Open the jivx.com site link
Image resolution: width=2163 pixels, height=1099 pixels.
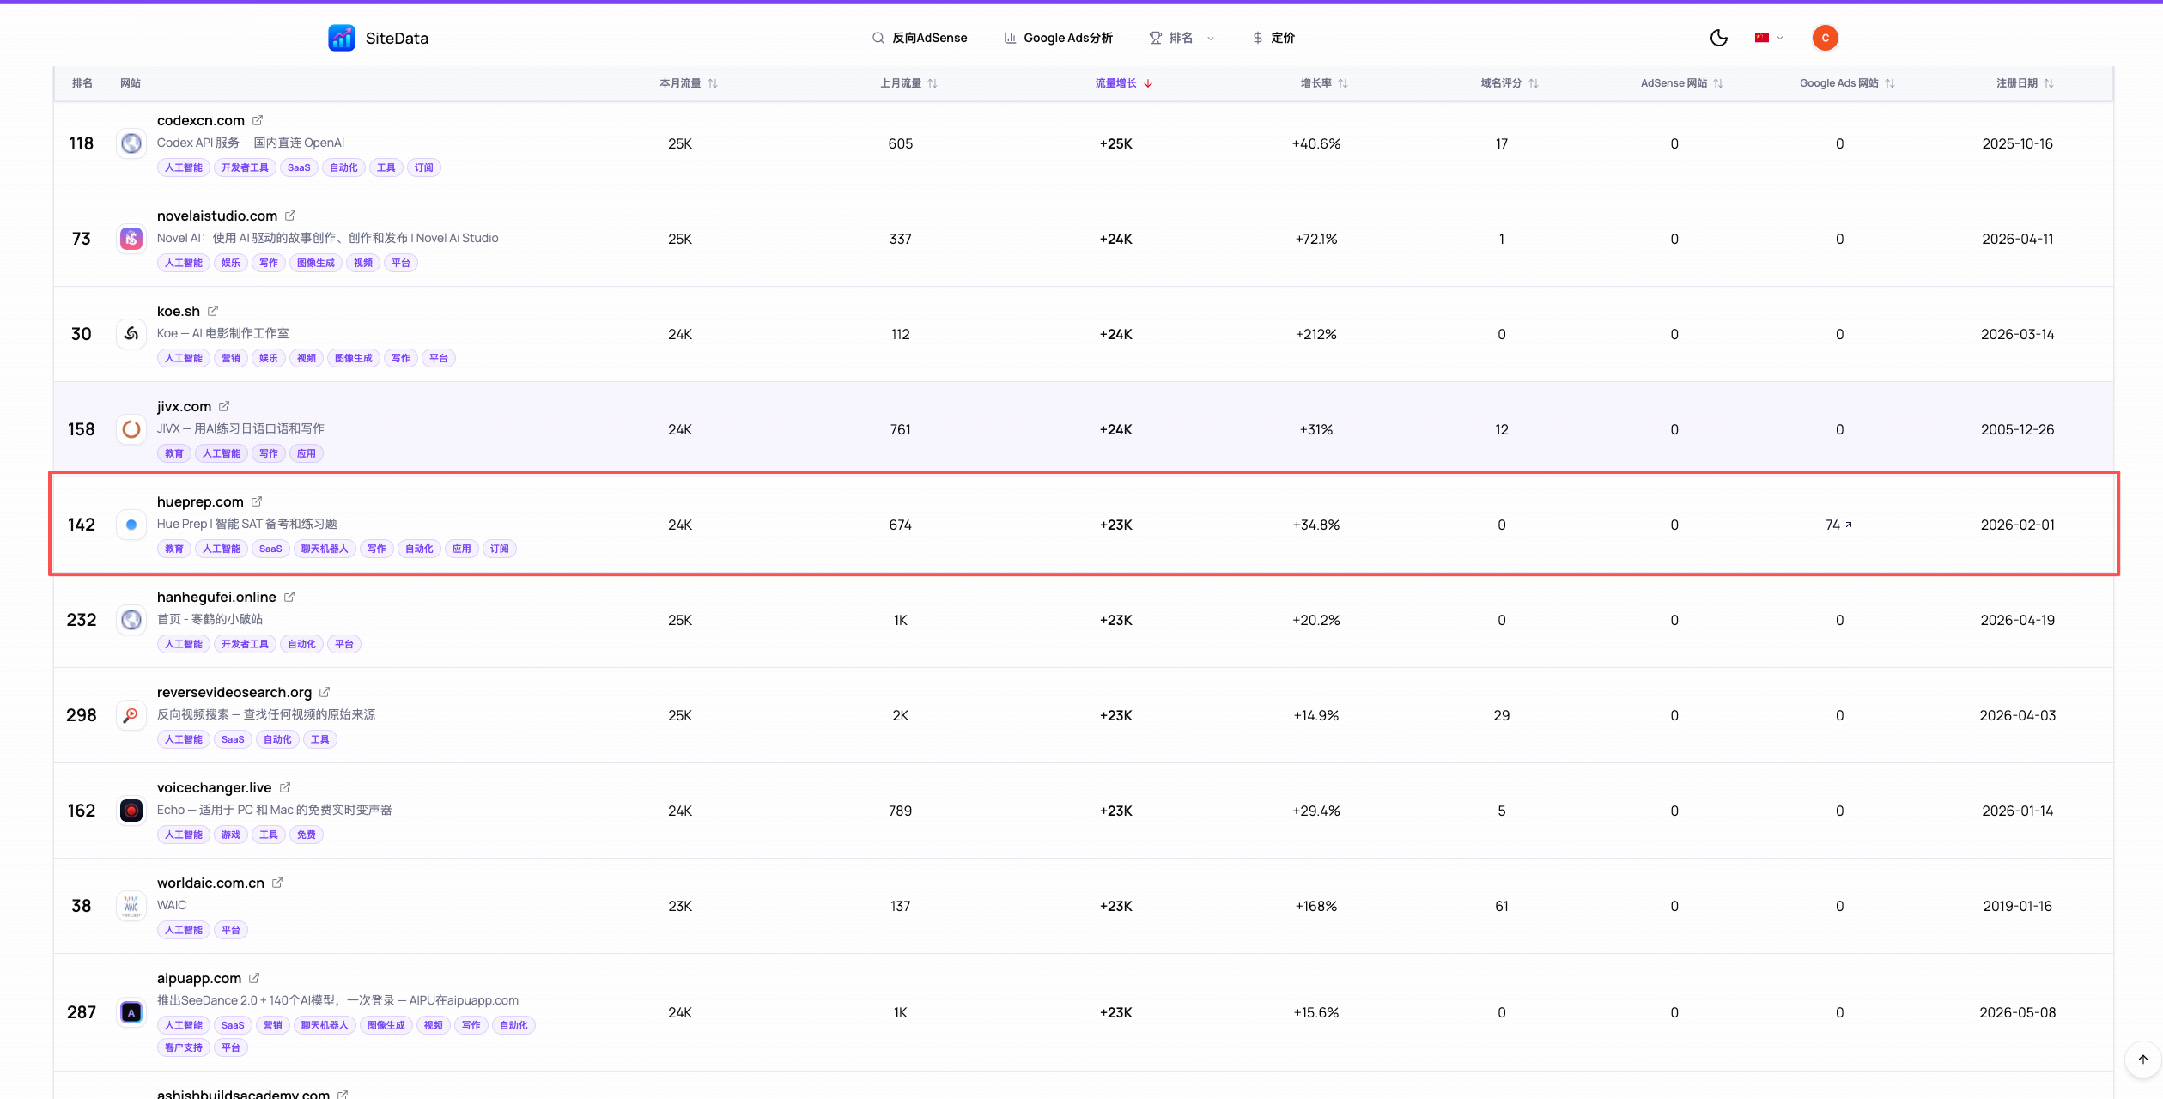184,406
